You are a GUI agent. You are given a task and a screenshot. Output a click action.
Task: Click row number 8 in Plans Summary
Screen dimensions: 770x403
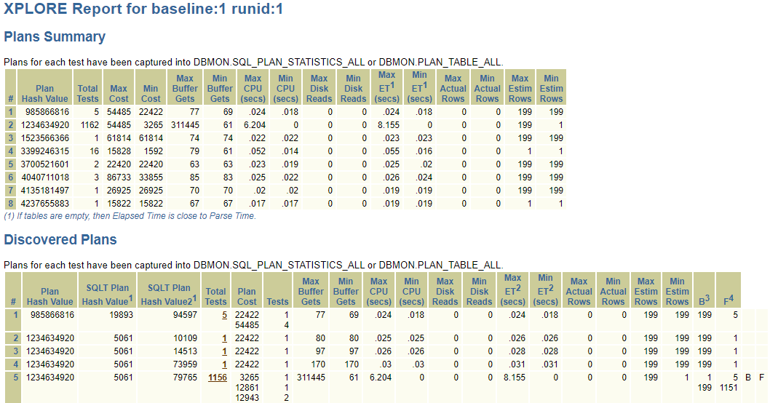tap(11, 204)
